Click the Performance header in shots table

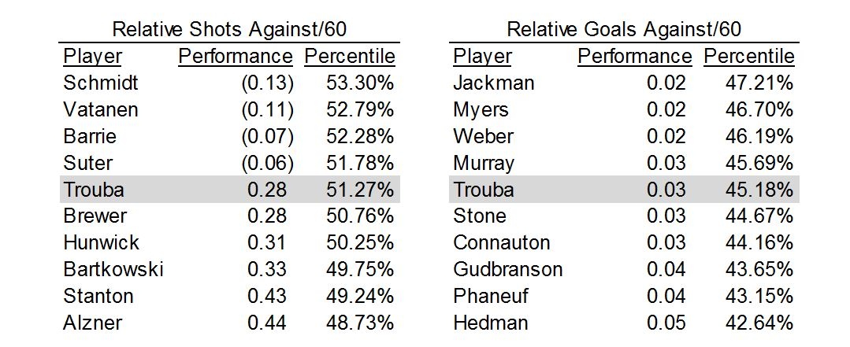[236, 57]
